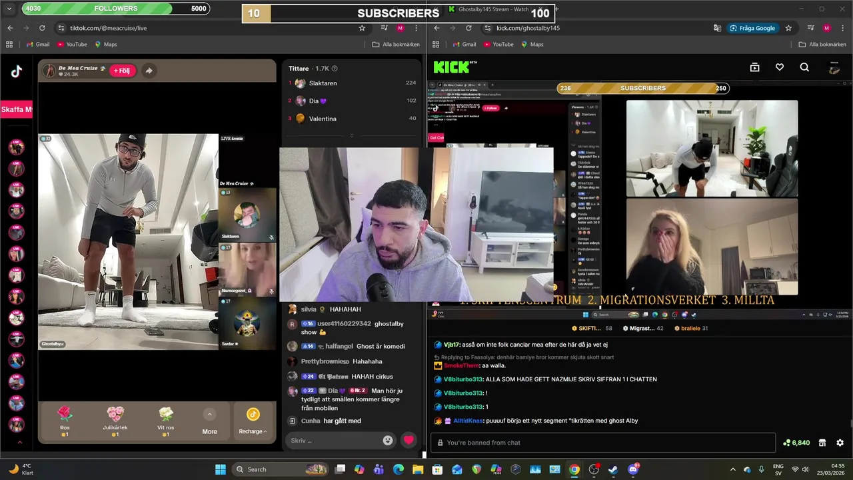Image resolution: width=853 pixels, height=480 pixels.
Task: Send a heart like in TikTok chat
Action: 409,440
